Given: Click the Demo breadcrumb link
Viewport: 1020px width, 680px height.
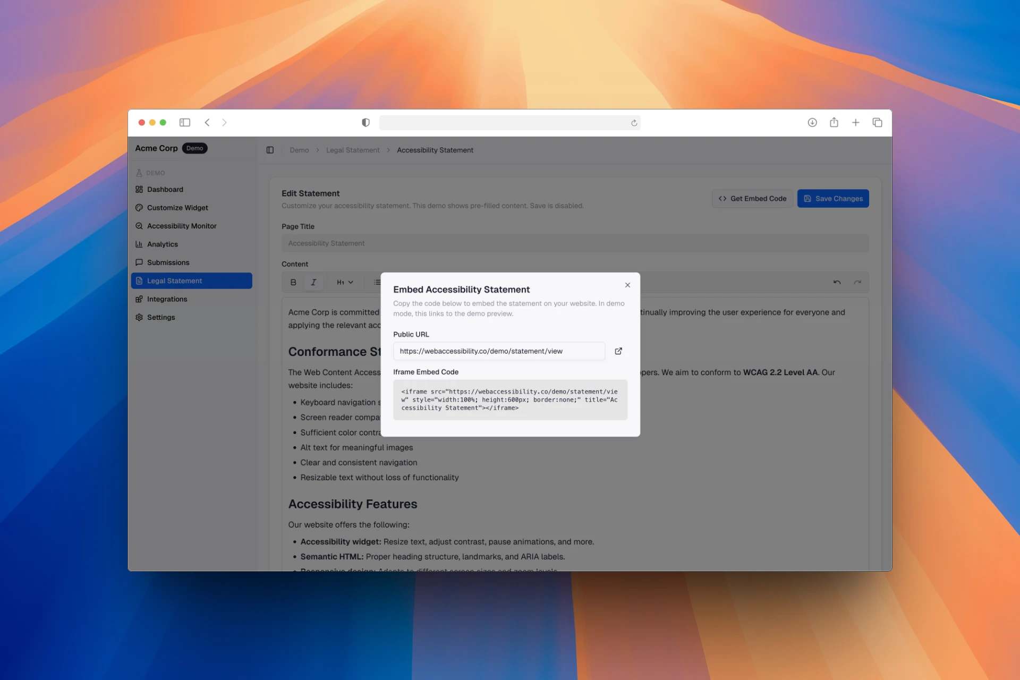Looking at the screenshot, I should point(299,150).
